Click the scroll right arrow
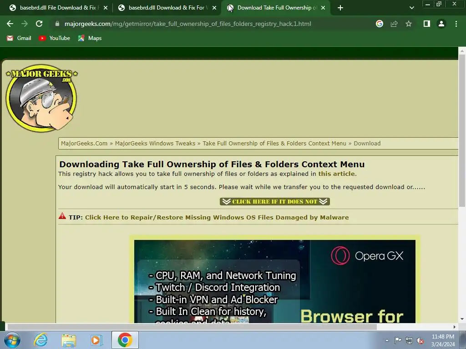 [x=454, y=327]
